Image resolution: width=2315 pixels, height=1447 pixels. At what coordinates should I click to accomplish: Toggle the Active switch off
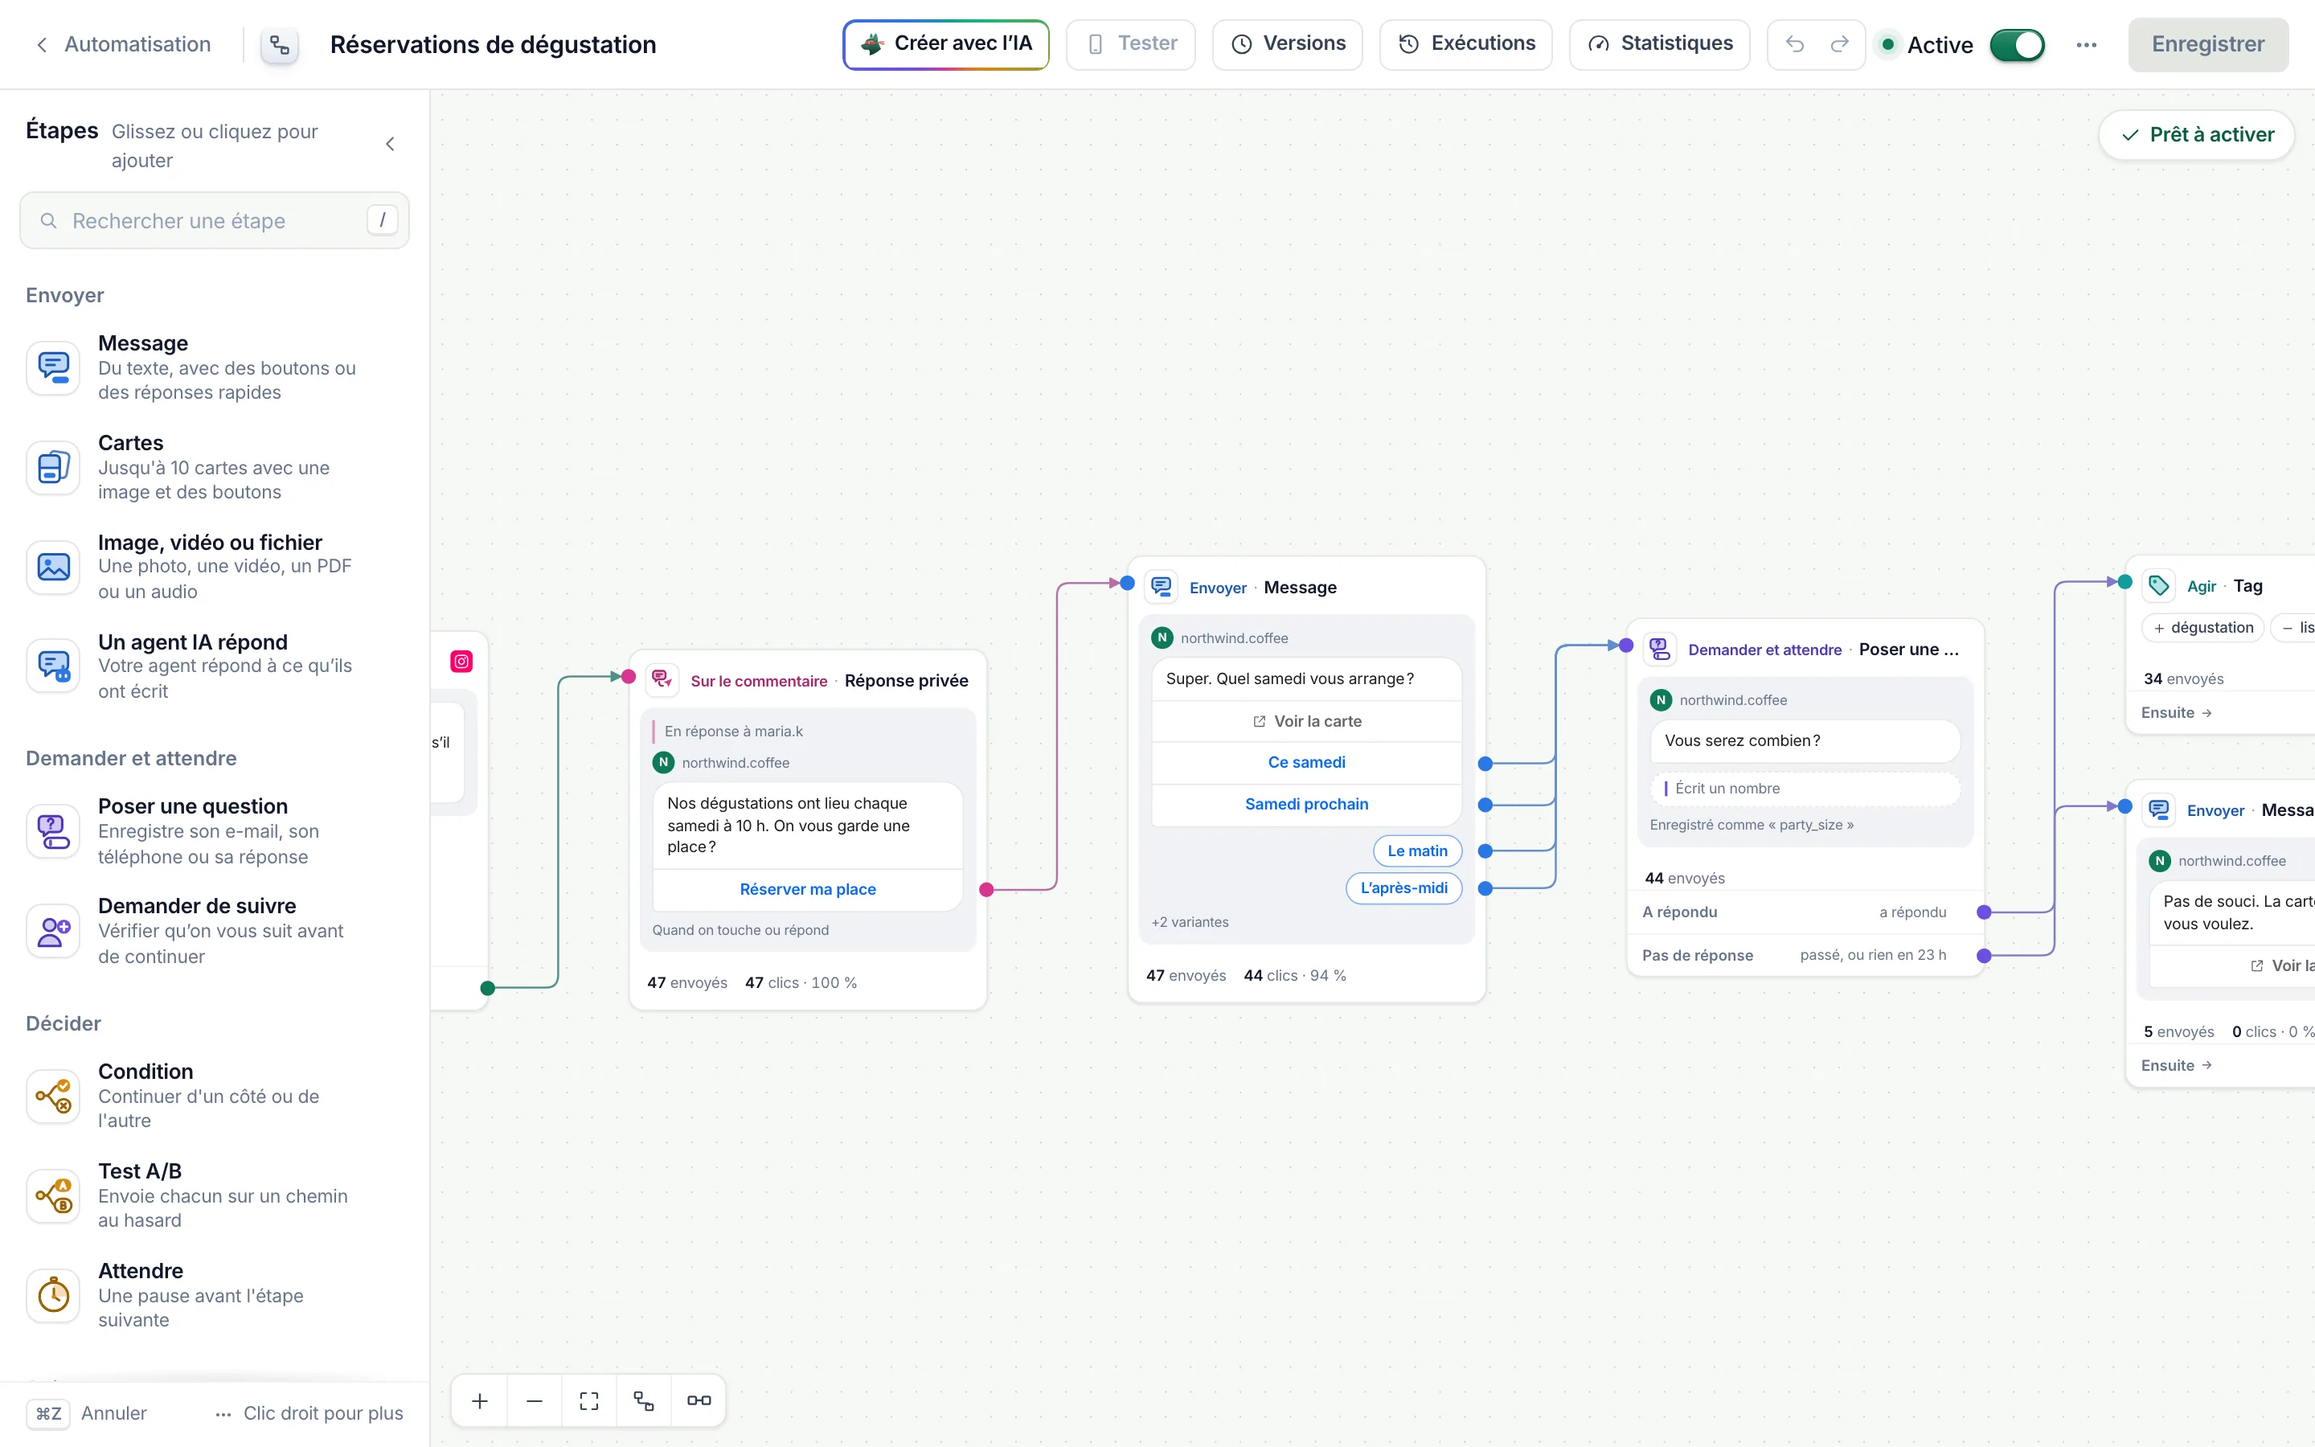(2017, 45)
